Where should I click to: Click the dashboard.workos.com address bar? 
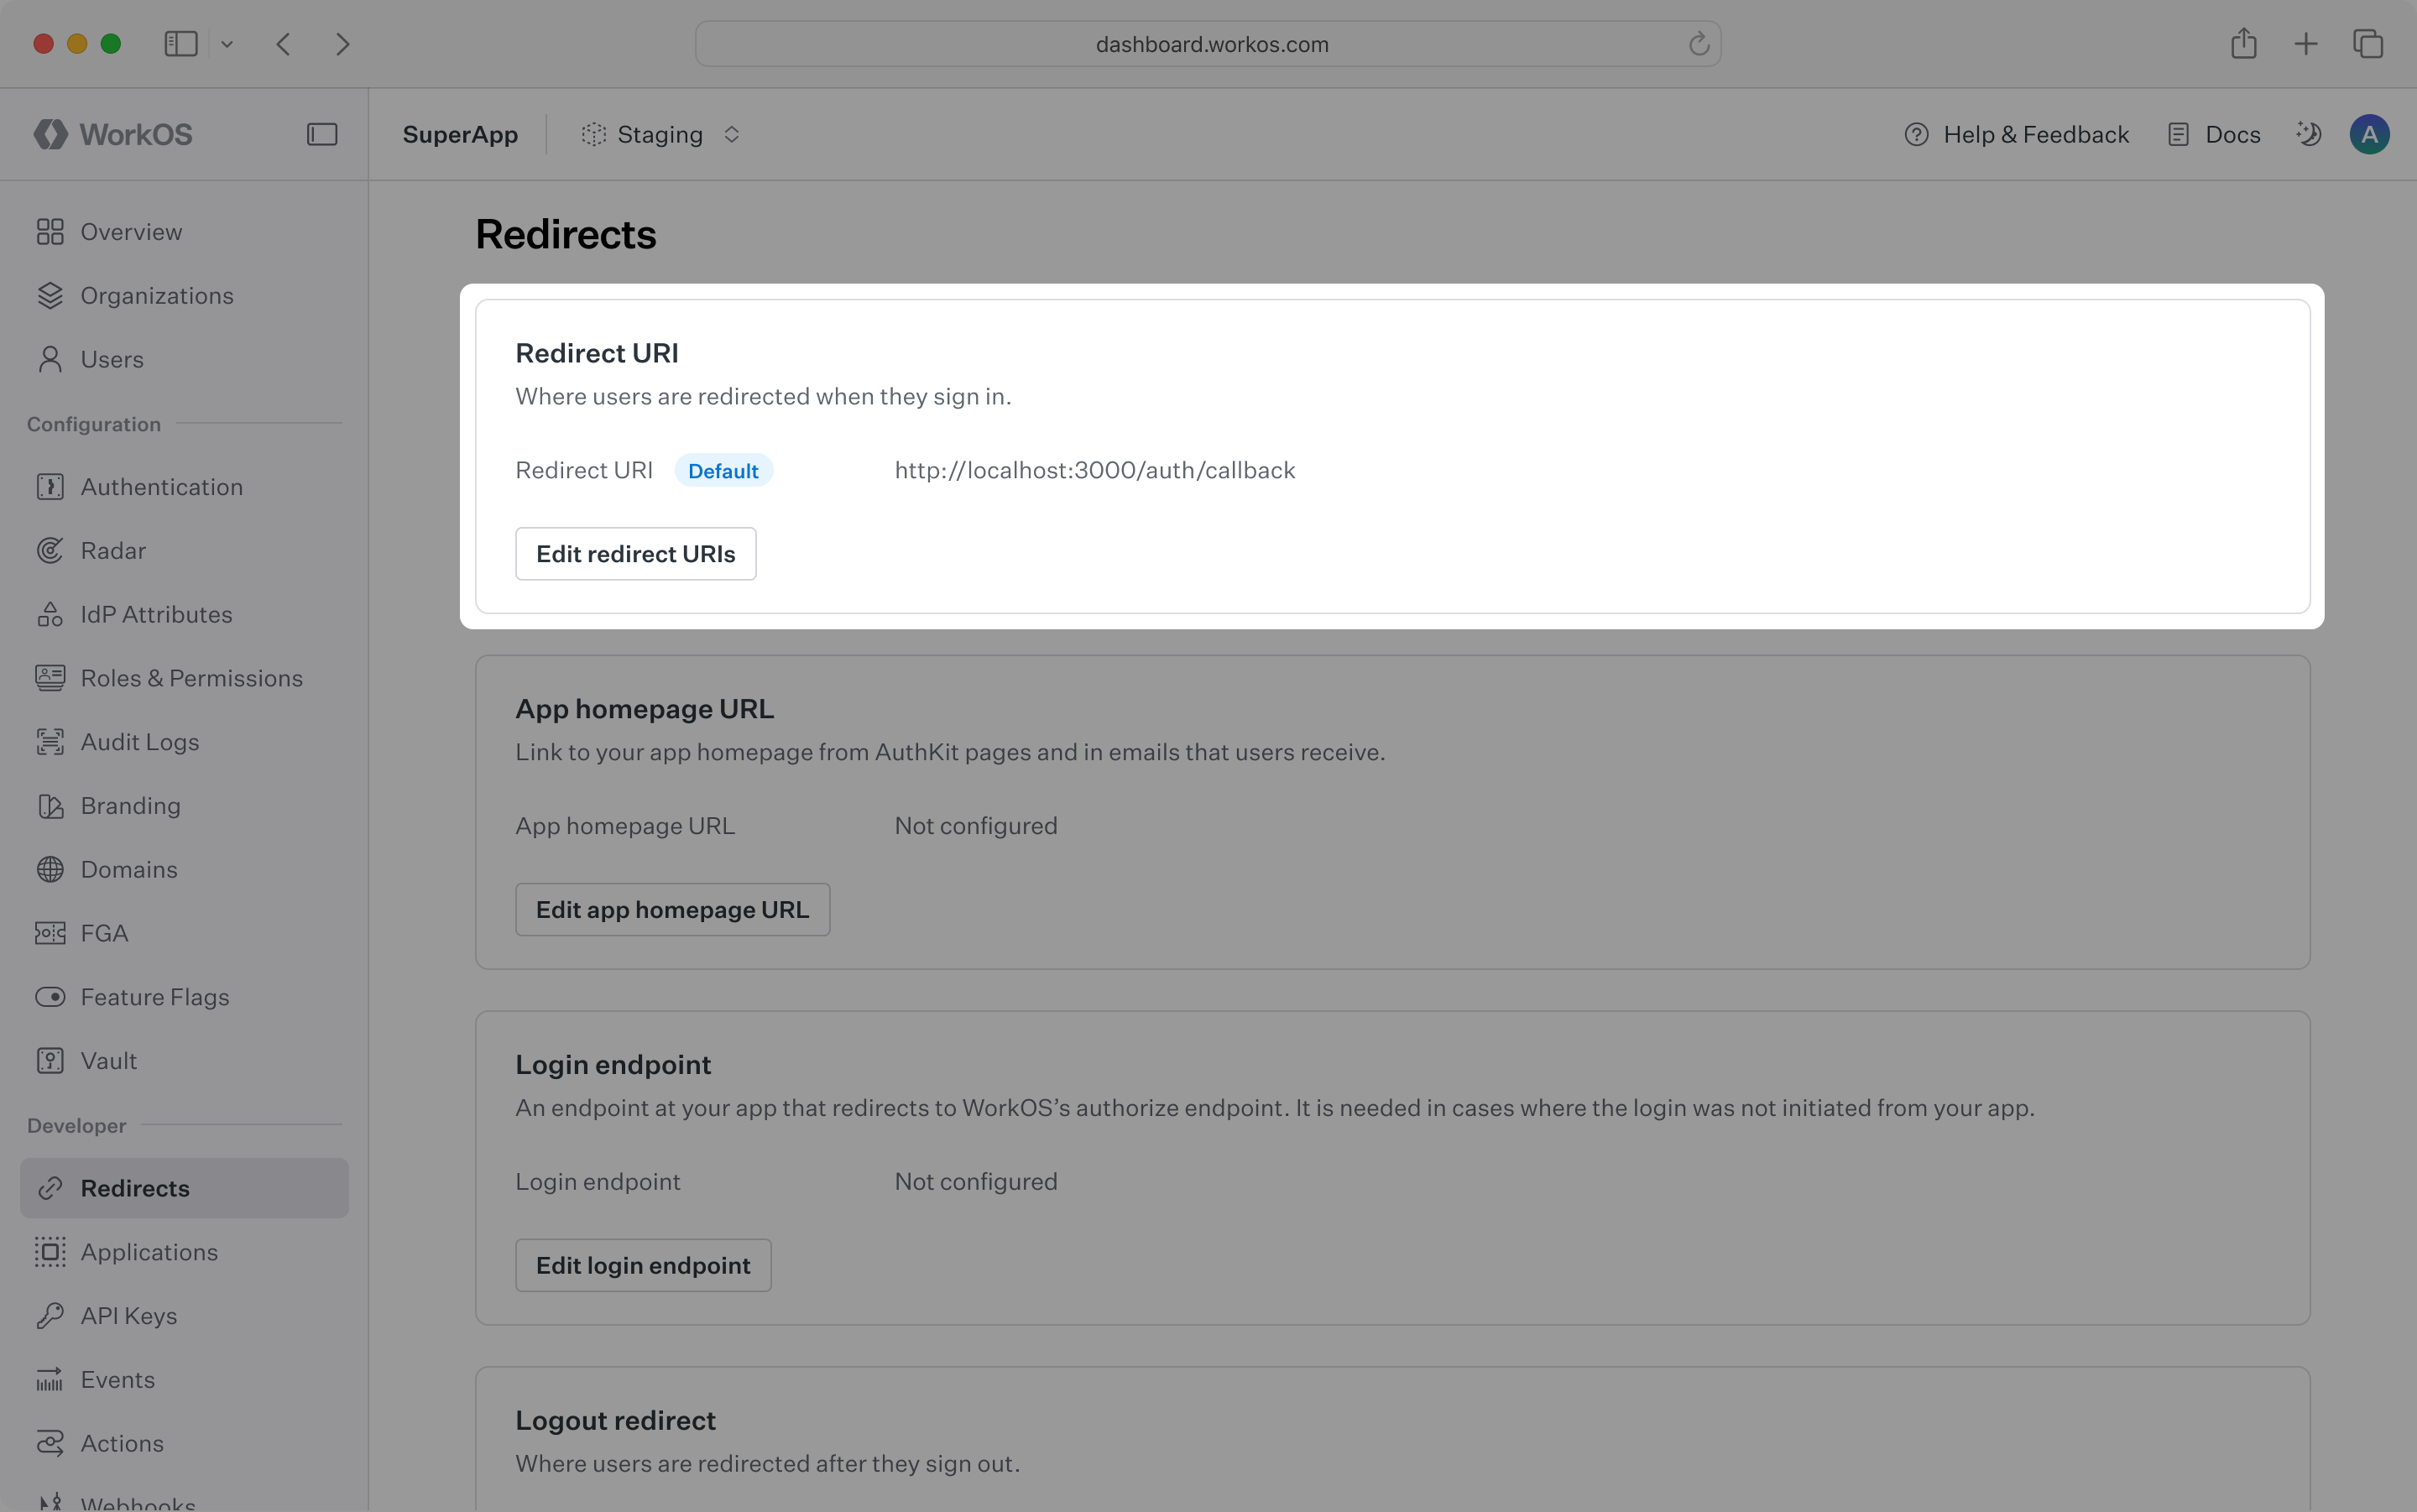(x=1211, y=44)
